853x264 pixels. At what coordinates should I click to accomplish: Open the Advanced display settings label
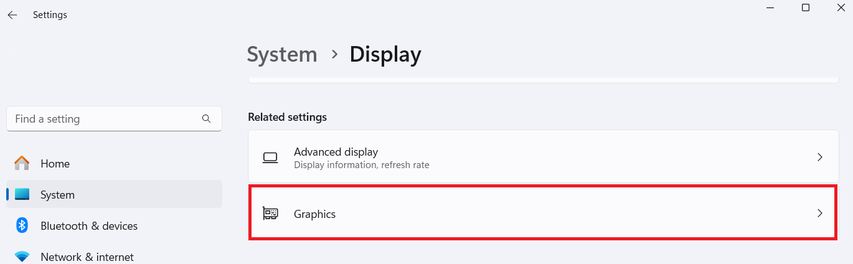pyautogui.click(x=336, y=152)
